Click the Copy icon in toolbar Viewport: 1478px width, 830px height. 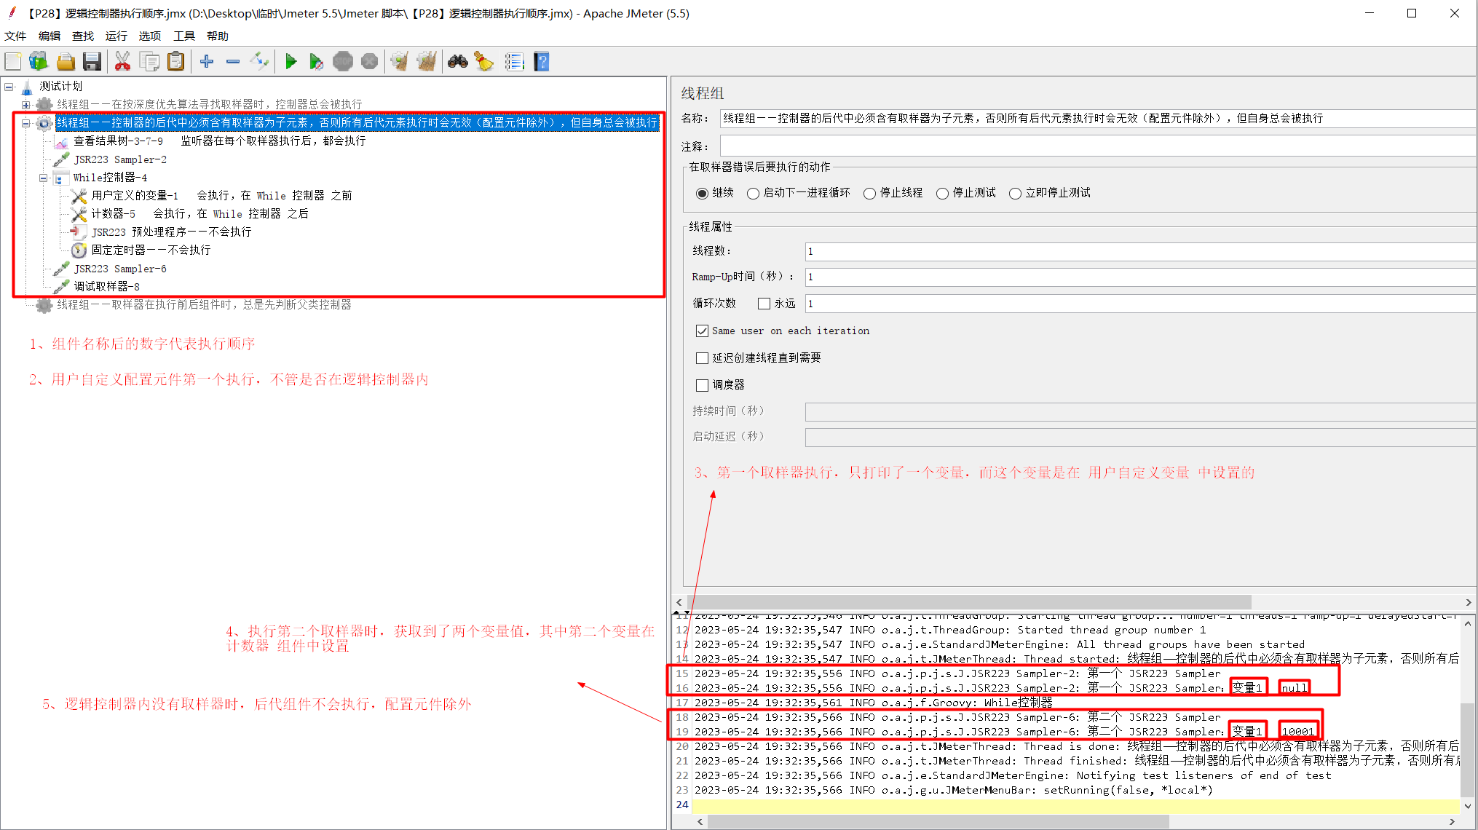[x=149, y=62]
